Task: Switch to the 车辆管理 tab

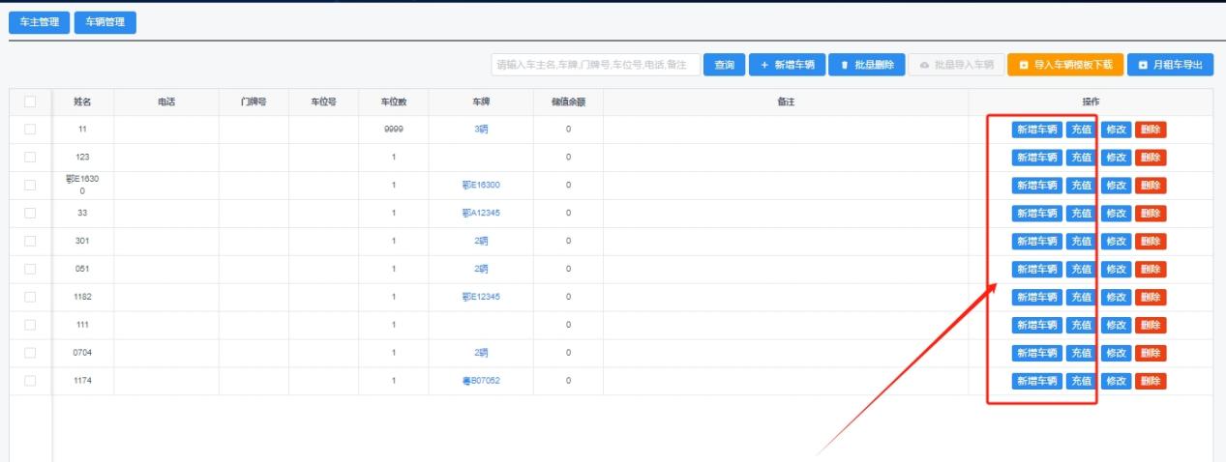Action: (x=105, y=22)
